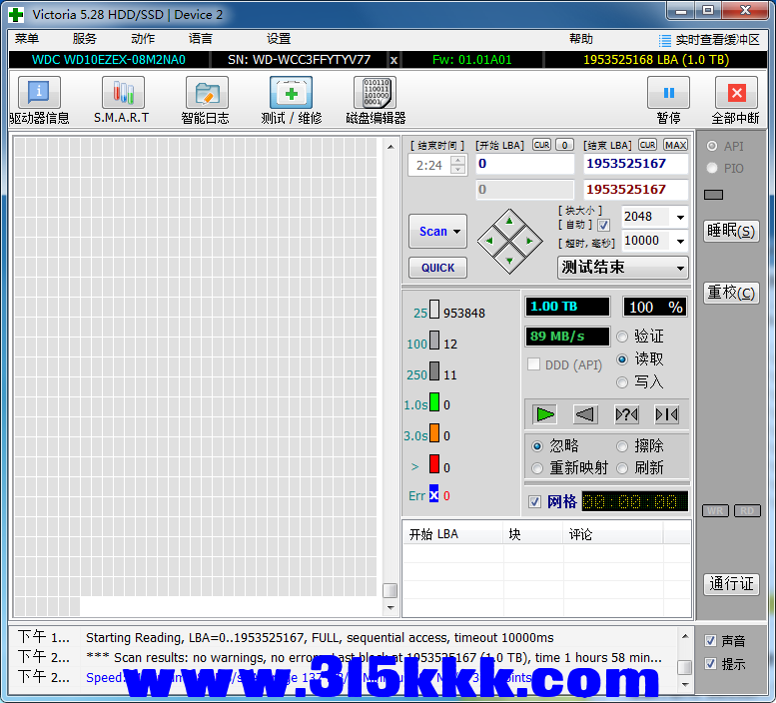Select the write (写入) radio button
The height and width of the screenshot is (703, 776).
pyautogui.click(x=622, y=382)
